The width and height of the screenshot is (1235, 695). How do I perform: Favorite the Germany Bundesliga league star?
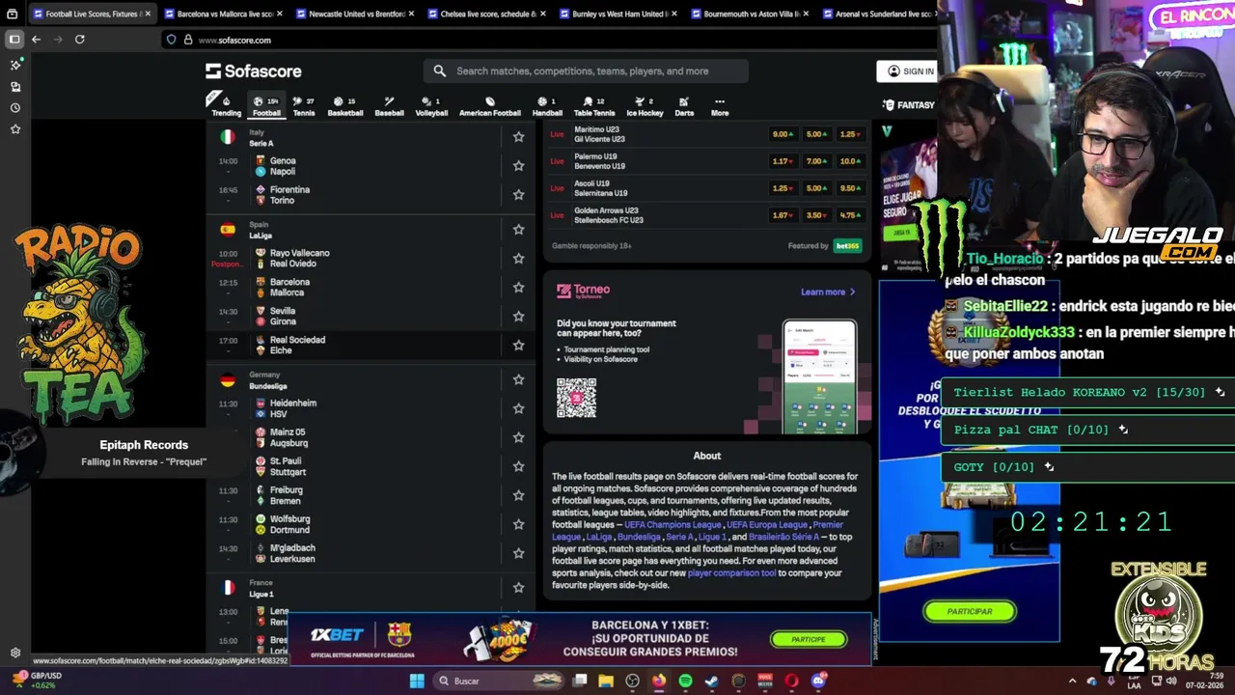pos(518,379)
